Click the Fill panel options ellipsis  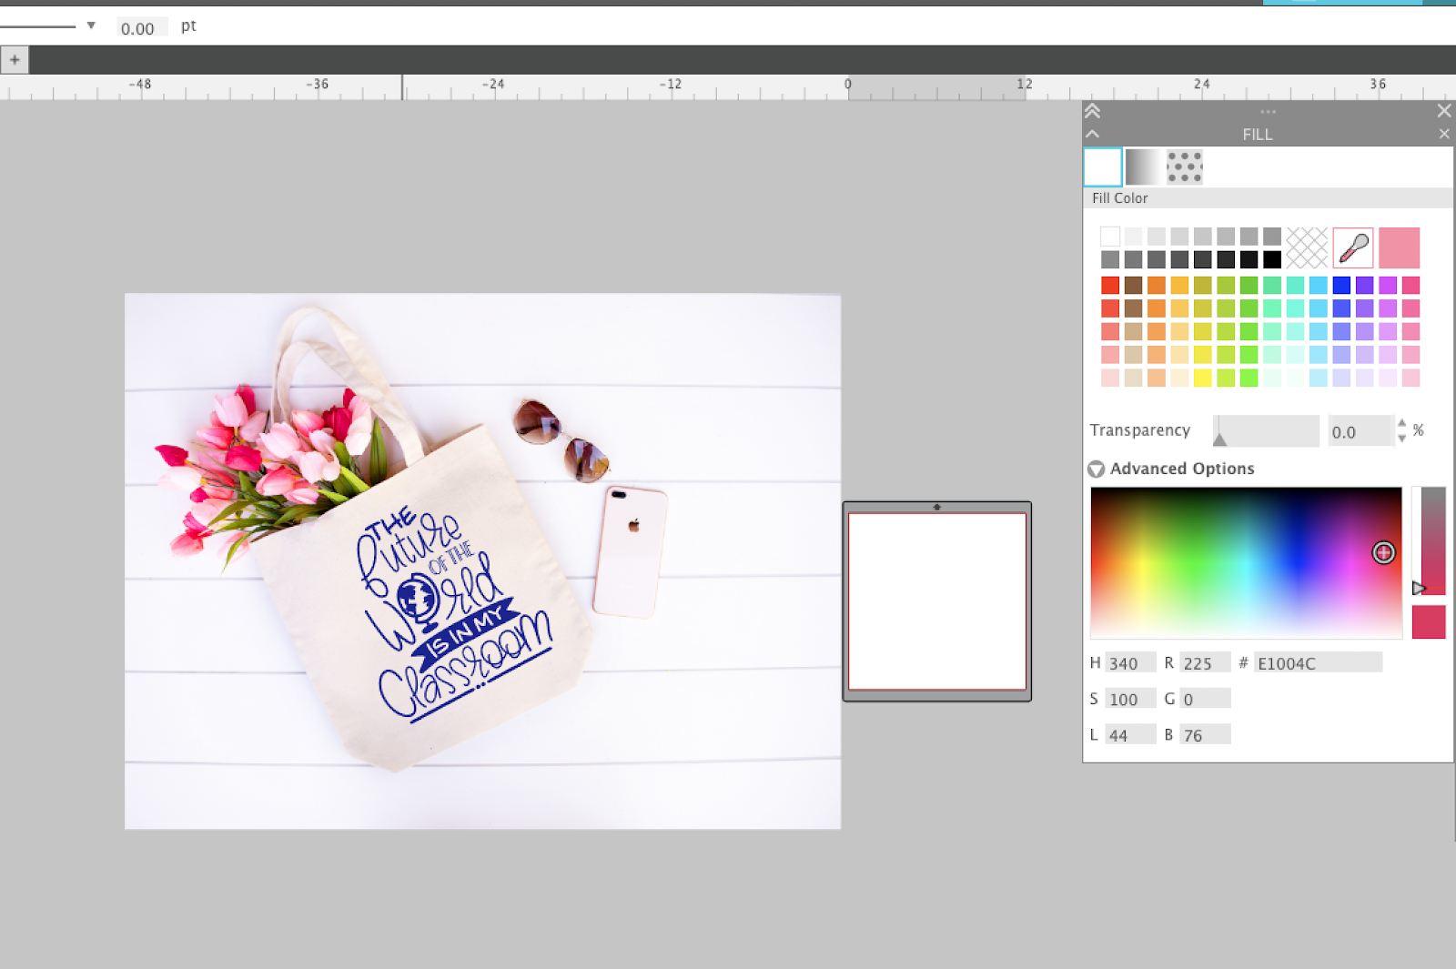point(1269,110)
